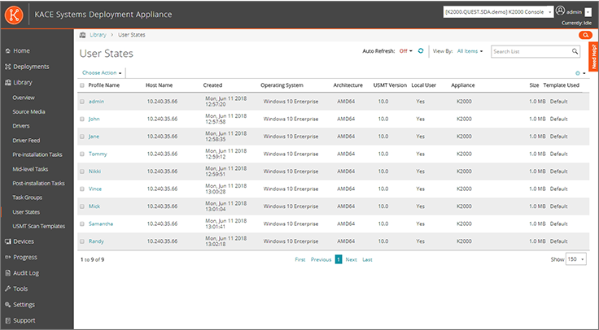Click current page number 1
This screenshot has height=330, width=599.
pos(339,259)
